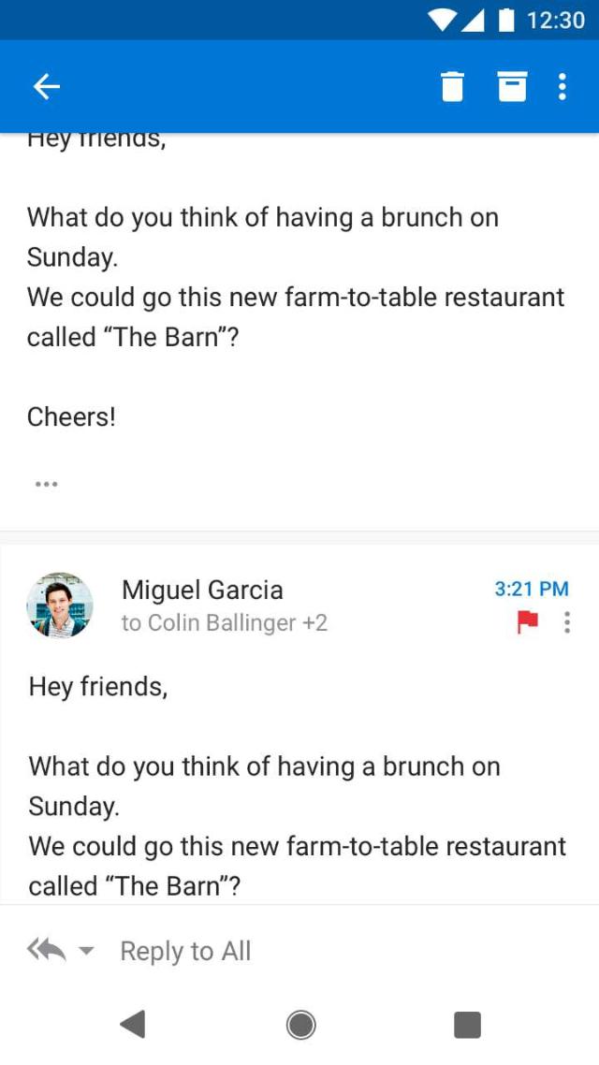Tap the red flag icon on Miguel's message
Viewport: 599px width, 1065px height.
(x=528, y=621)
